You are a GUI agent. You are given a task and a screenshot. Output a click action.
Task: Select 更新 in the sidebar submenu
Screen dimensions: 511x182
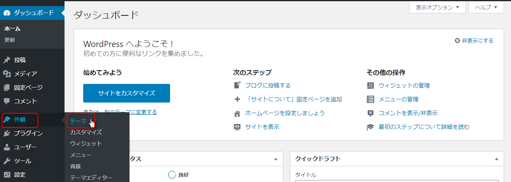(x=10, y=40)
